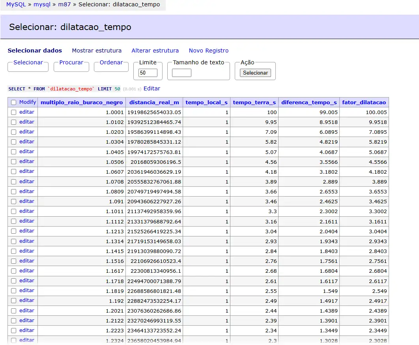Click the tempo_terra value 9.95
The height and width of the screenshot is (345, 419).
(x=271, y=122)
